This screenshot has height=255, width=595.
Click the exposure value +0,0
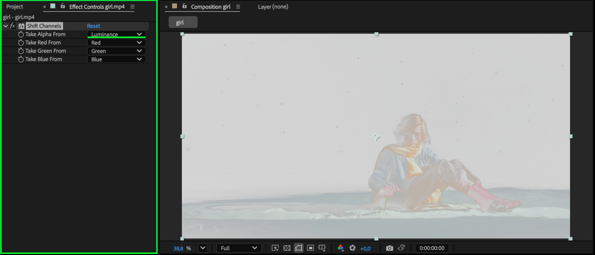[365, 248]
